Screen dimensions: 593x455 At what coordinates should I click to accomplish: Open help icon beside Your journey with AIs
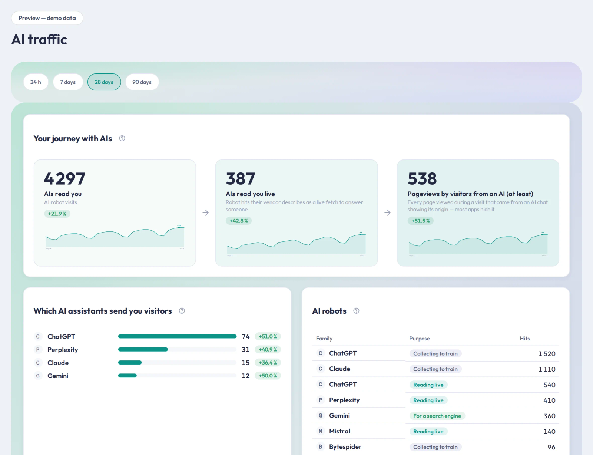coord(122,138)
